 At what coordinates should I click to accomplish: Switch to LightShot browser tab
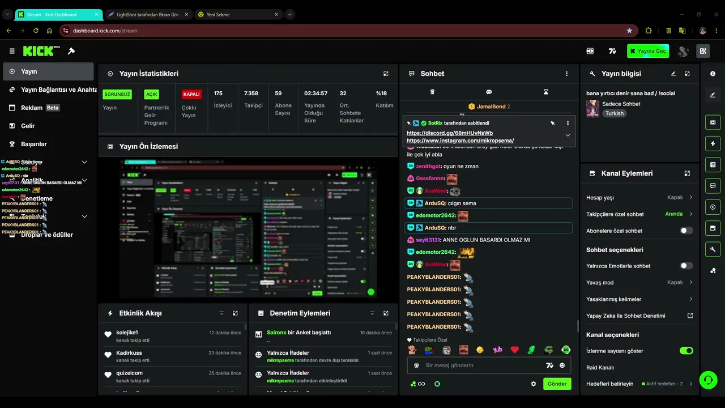point(147,14)
